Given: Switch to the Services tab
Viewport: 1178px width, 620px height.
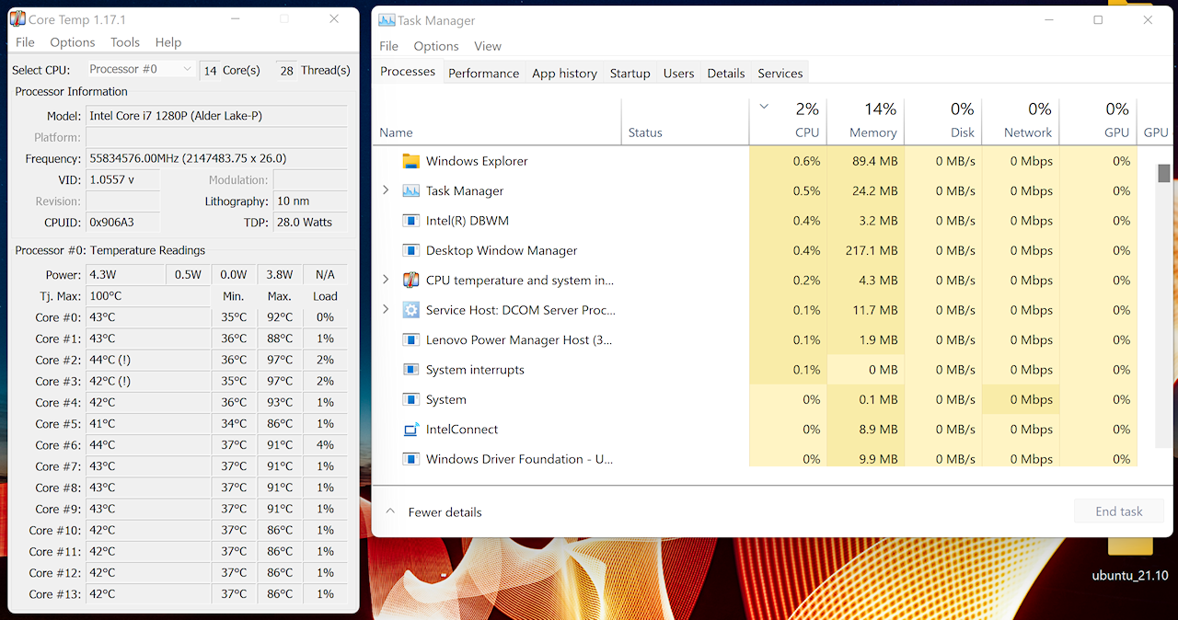Looking at the screenshot, I should coord(780,74).
